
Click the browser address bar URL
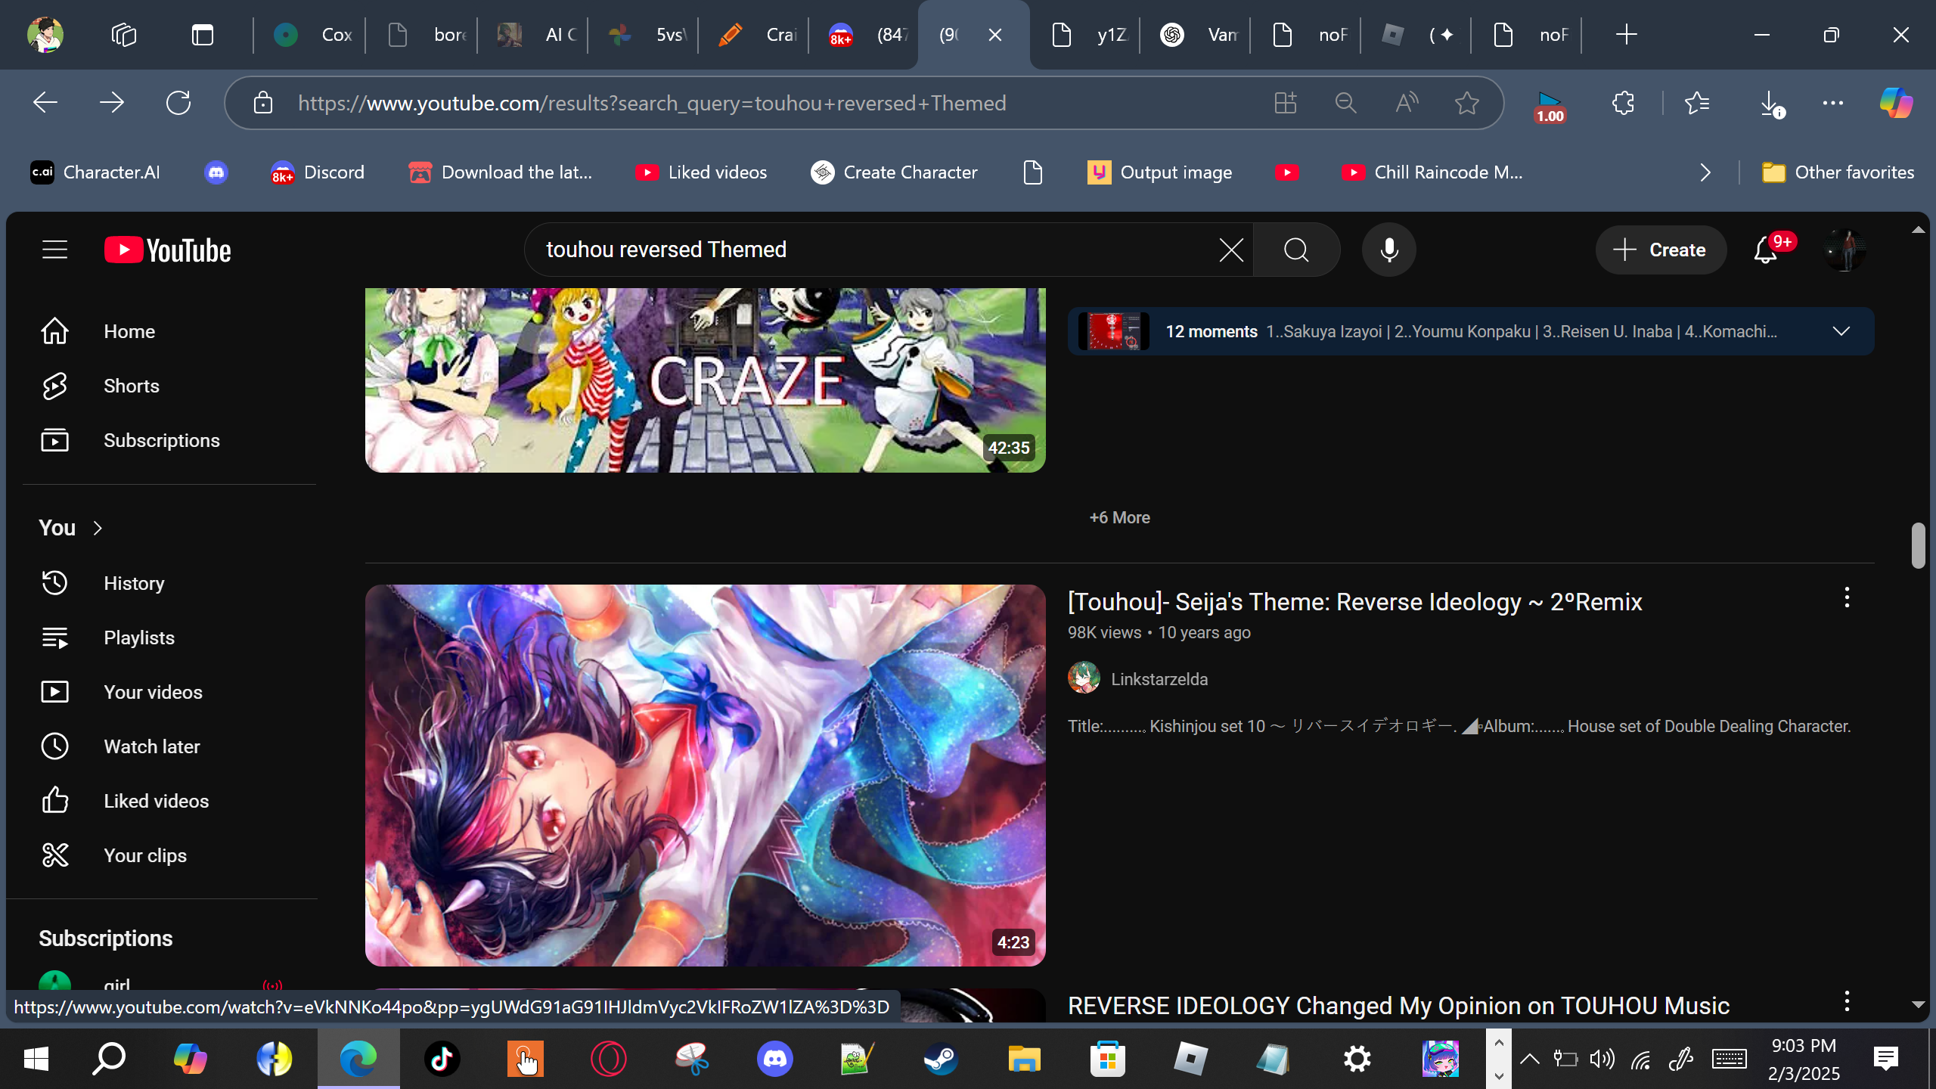point(652,103)
